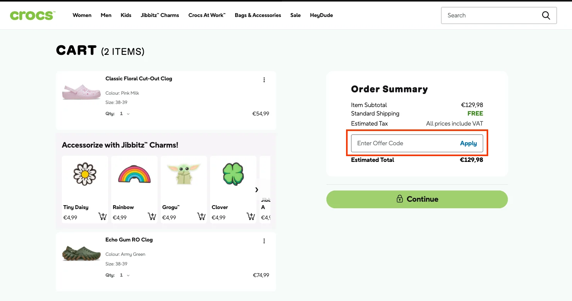572x301 pixels.
Task: Click the €74,99 price of the Echo Clog
Action: point(261,275)
